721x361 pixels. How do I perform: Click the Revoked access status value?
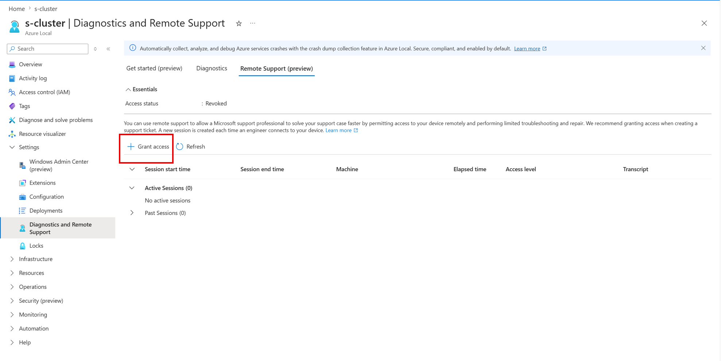216,103
